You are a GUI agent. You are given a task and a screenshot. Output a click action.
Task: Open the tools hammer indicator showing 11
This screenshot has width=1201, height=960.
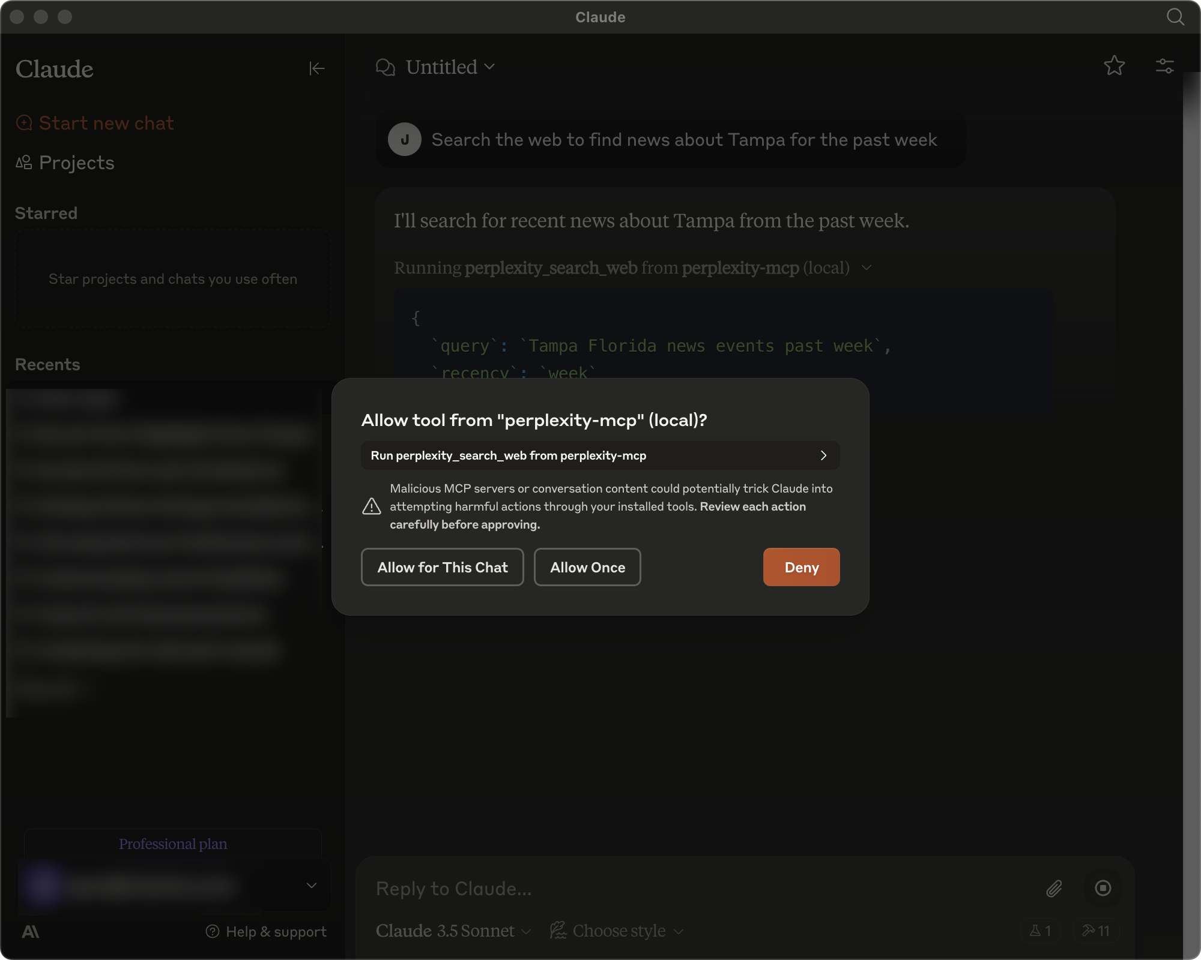click(1096, 931)
